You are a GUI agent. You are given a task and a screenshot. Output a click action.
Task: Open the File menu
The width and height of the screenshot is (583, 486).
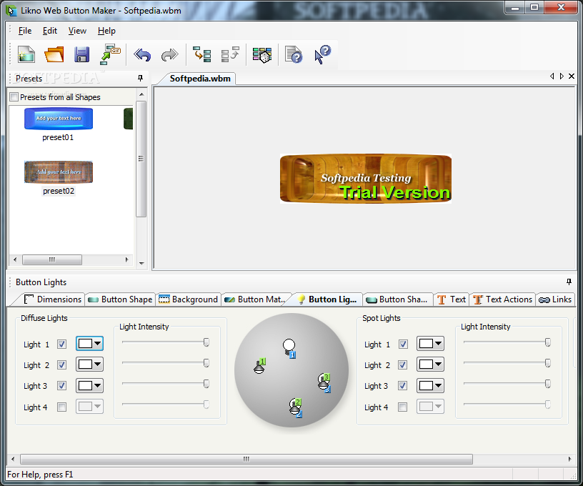click(25, 31)
